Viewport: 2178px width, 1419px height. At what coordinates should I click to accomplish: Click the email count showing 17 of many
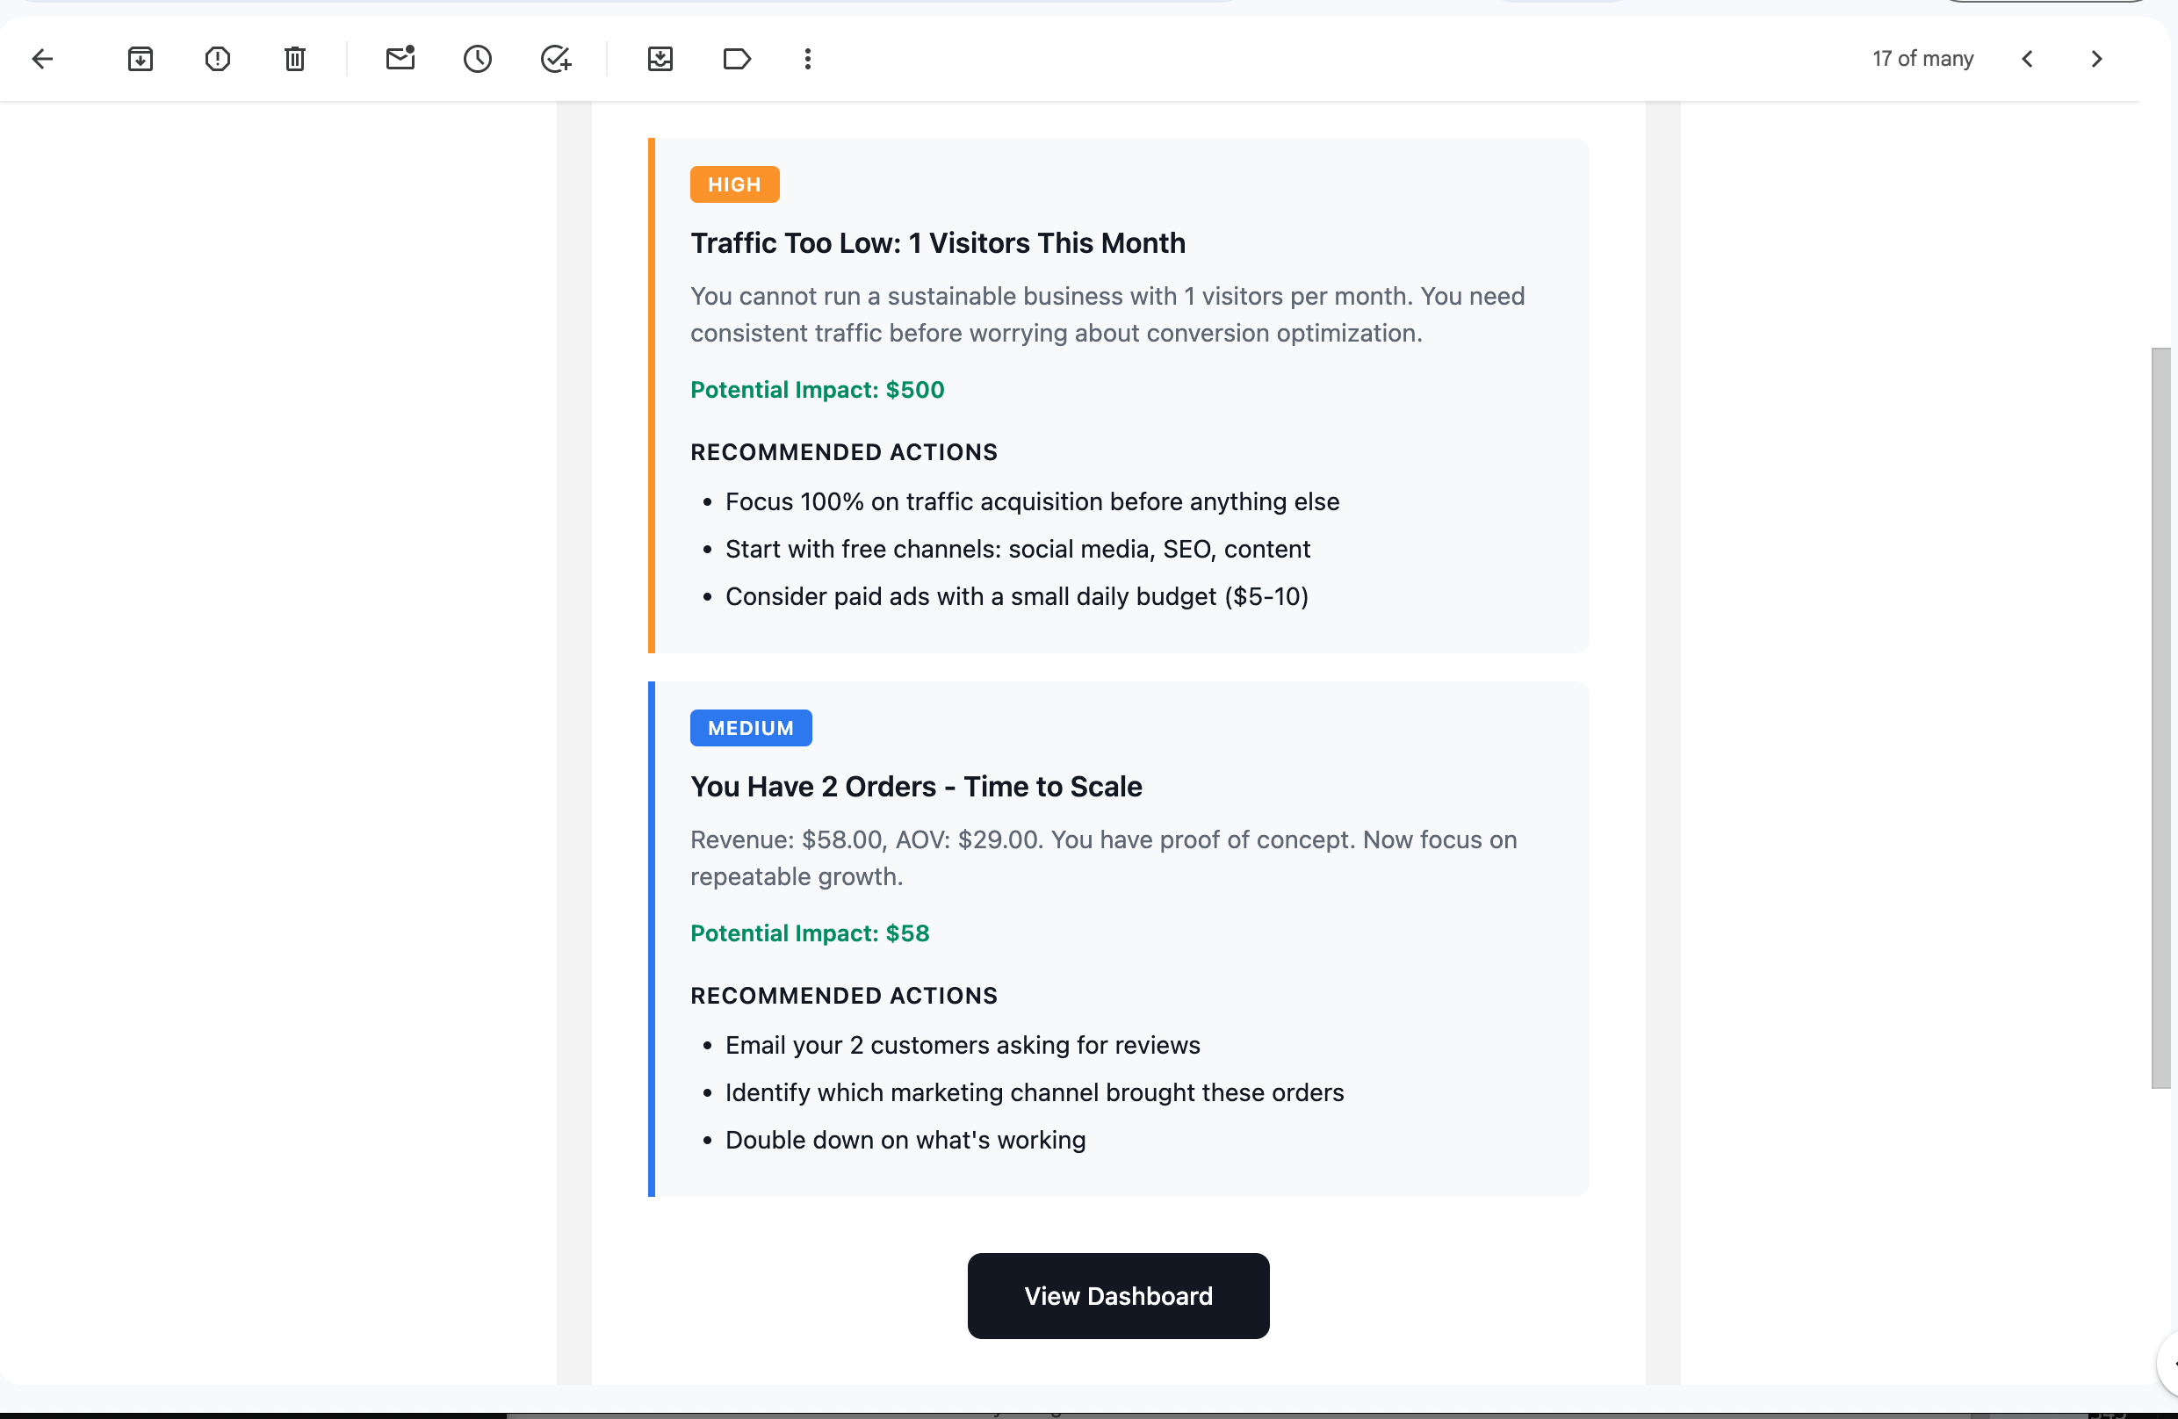[1922, 59]
